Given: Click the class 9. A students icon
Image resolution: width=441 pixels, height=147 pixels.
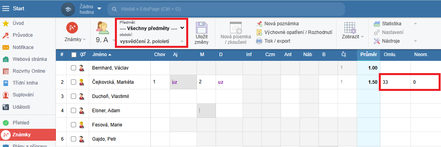Looking at the screenshot, I should click(102, 28).
